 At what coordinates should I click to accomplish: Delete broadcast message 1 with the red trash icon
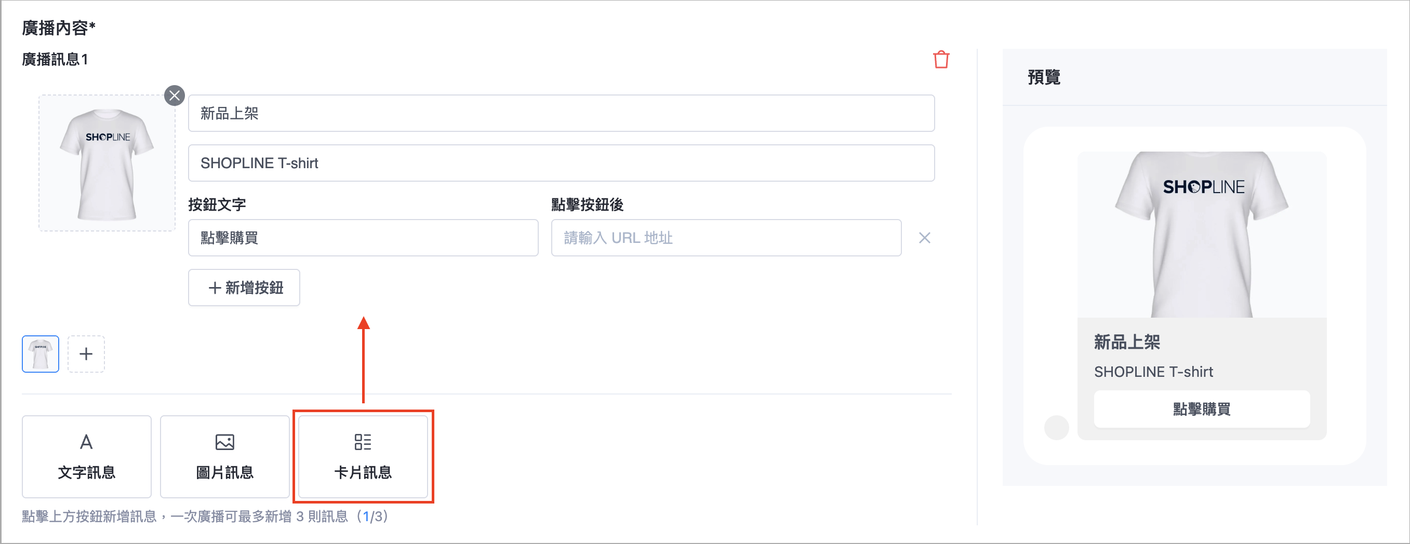[941, 60]
